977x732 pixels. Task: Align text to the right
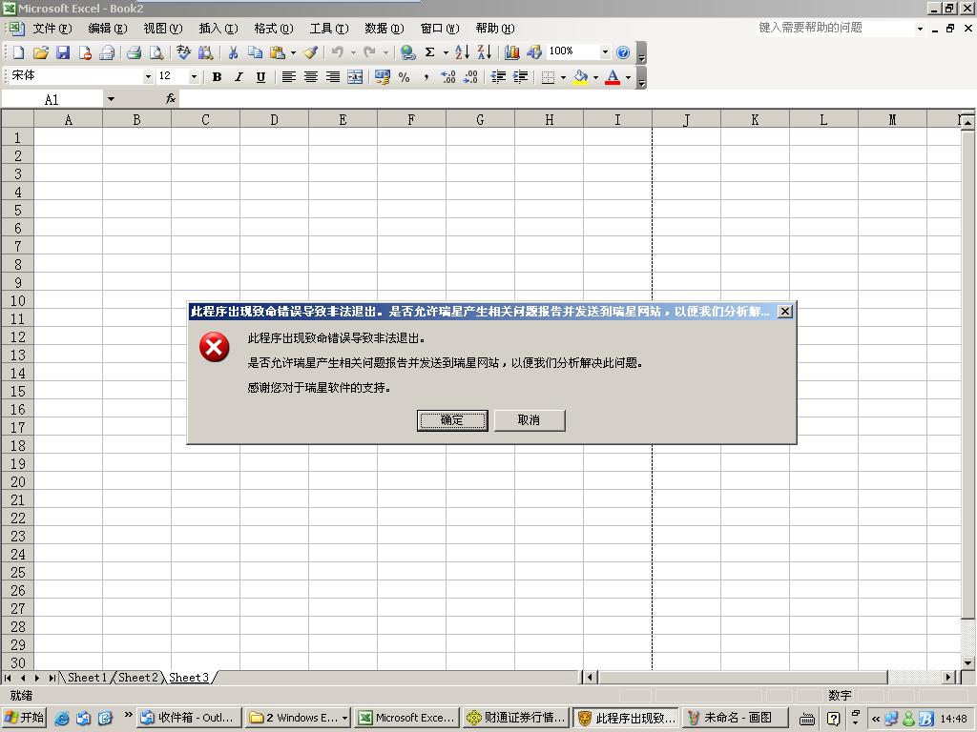coord(333,76)
